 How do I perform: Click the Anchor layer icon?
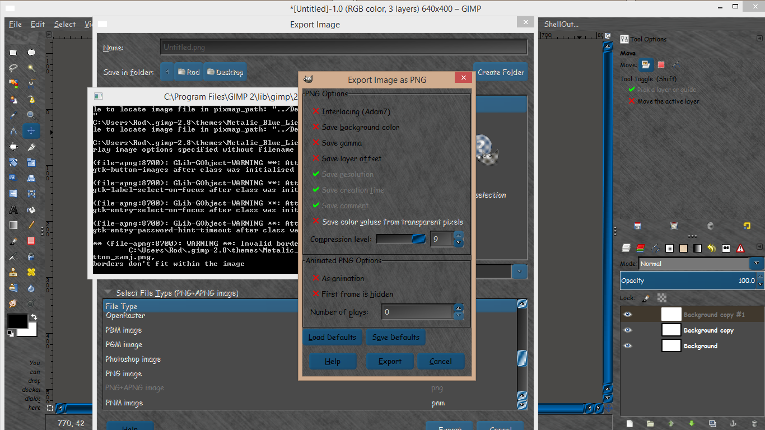tap(732, 423)
